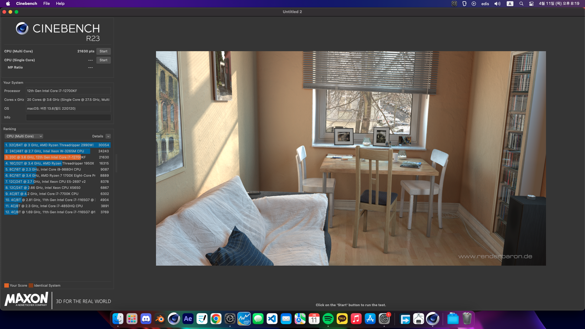Image resolution: width=585 pixels, height=329 pixels.
Task: Open Visual Studio Code from the Dock
Action: (272, 319)
